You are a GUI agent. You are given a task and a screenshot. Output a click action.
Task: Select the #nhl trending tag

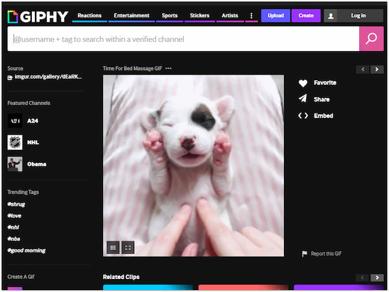13,227
